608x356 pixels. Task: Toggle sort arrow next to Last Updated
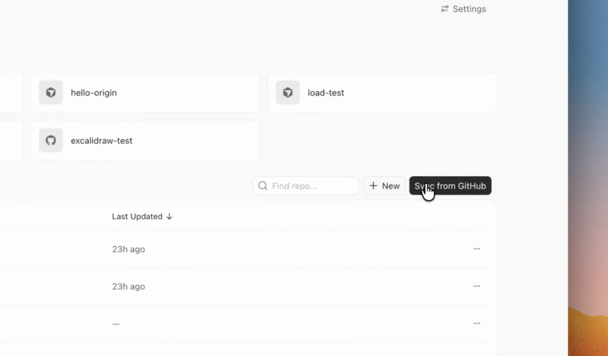169,217
